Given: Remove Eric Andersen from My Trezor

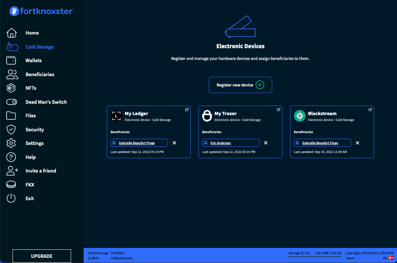Looking at the screenshot, I should click(266, 143).
